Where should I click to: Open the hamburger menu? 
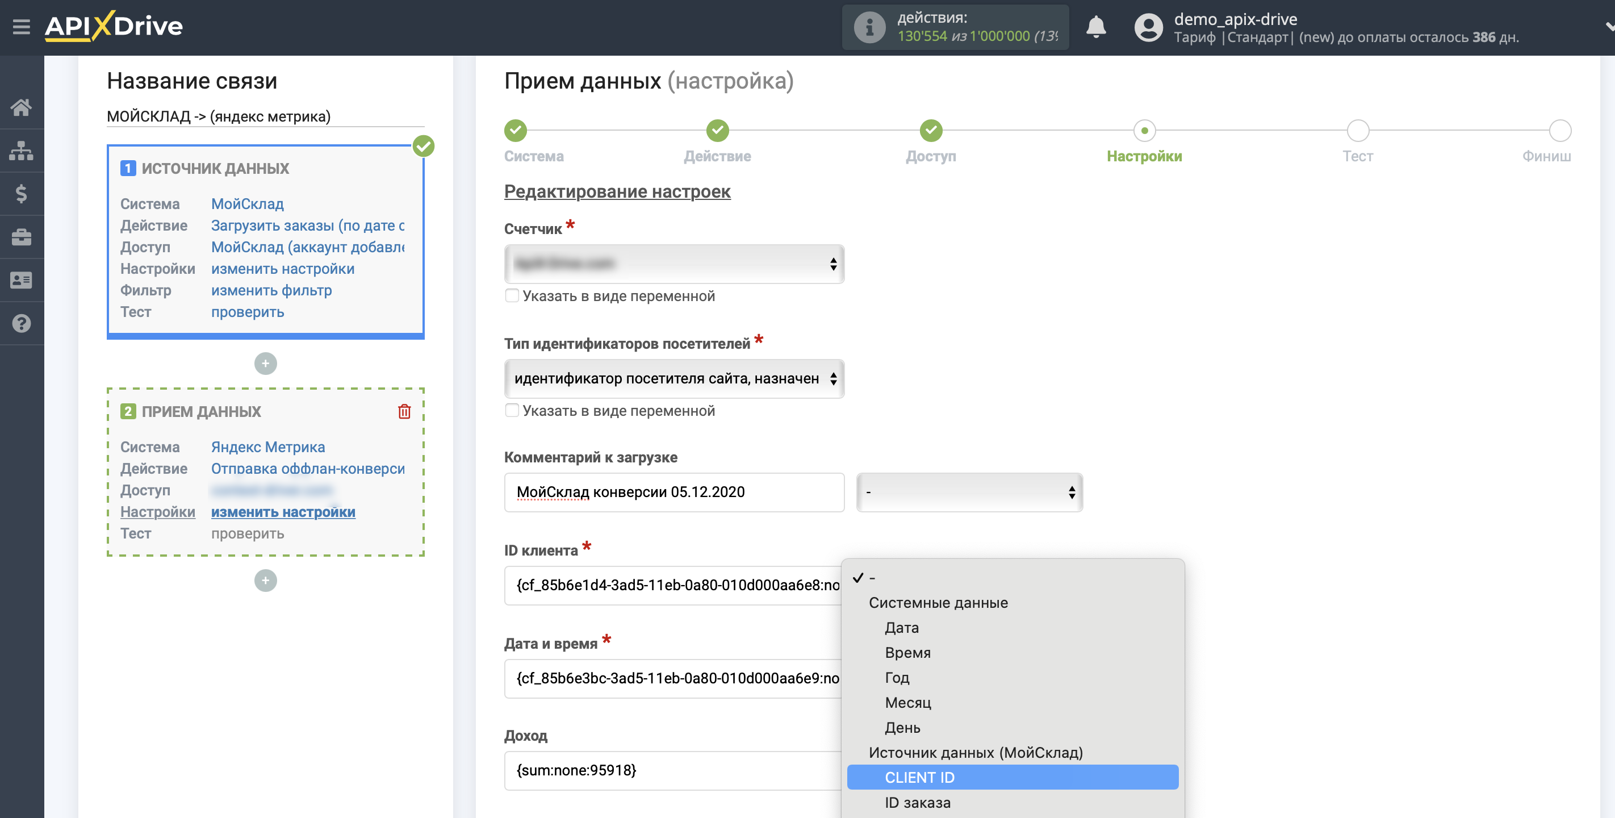tap(22, 27)
